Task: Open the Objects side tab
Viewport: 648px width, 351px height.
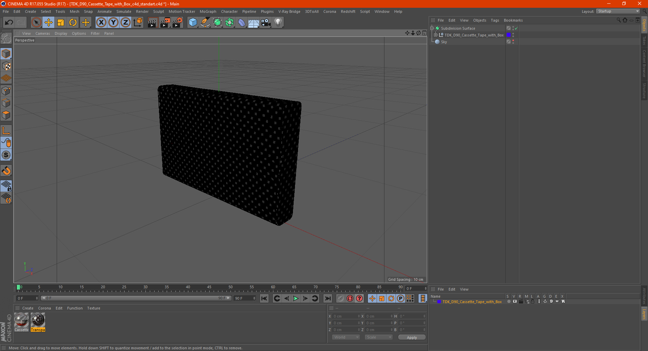Action: coord(644,25)
